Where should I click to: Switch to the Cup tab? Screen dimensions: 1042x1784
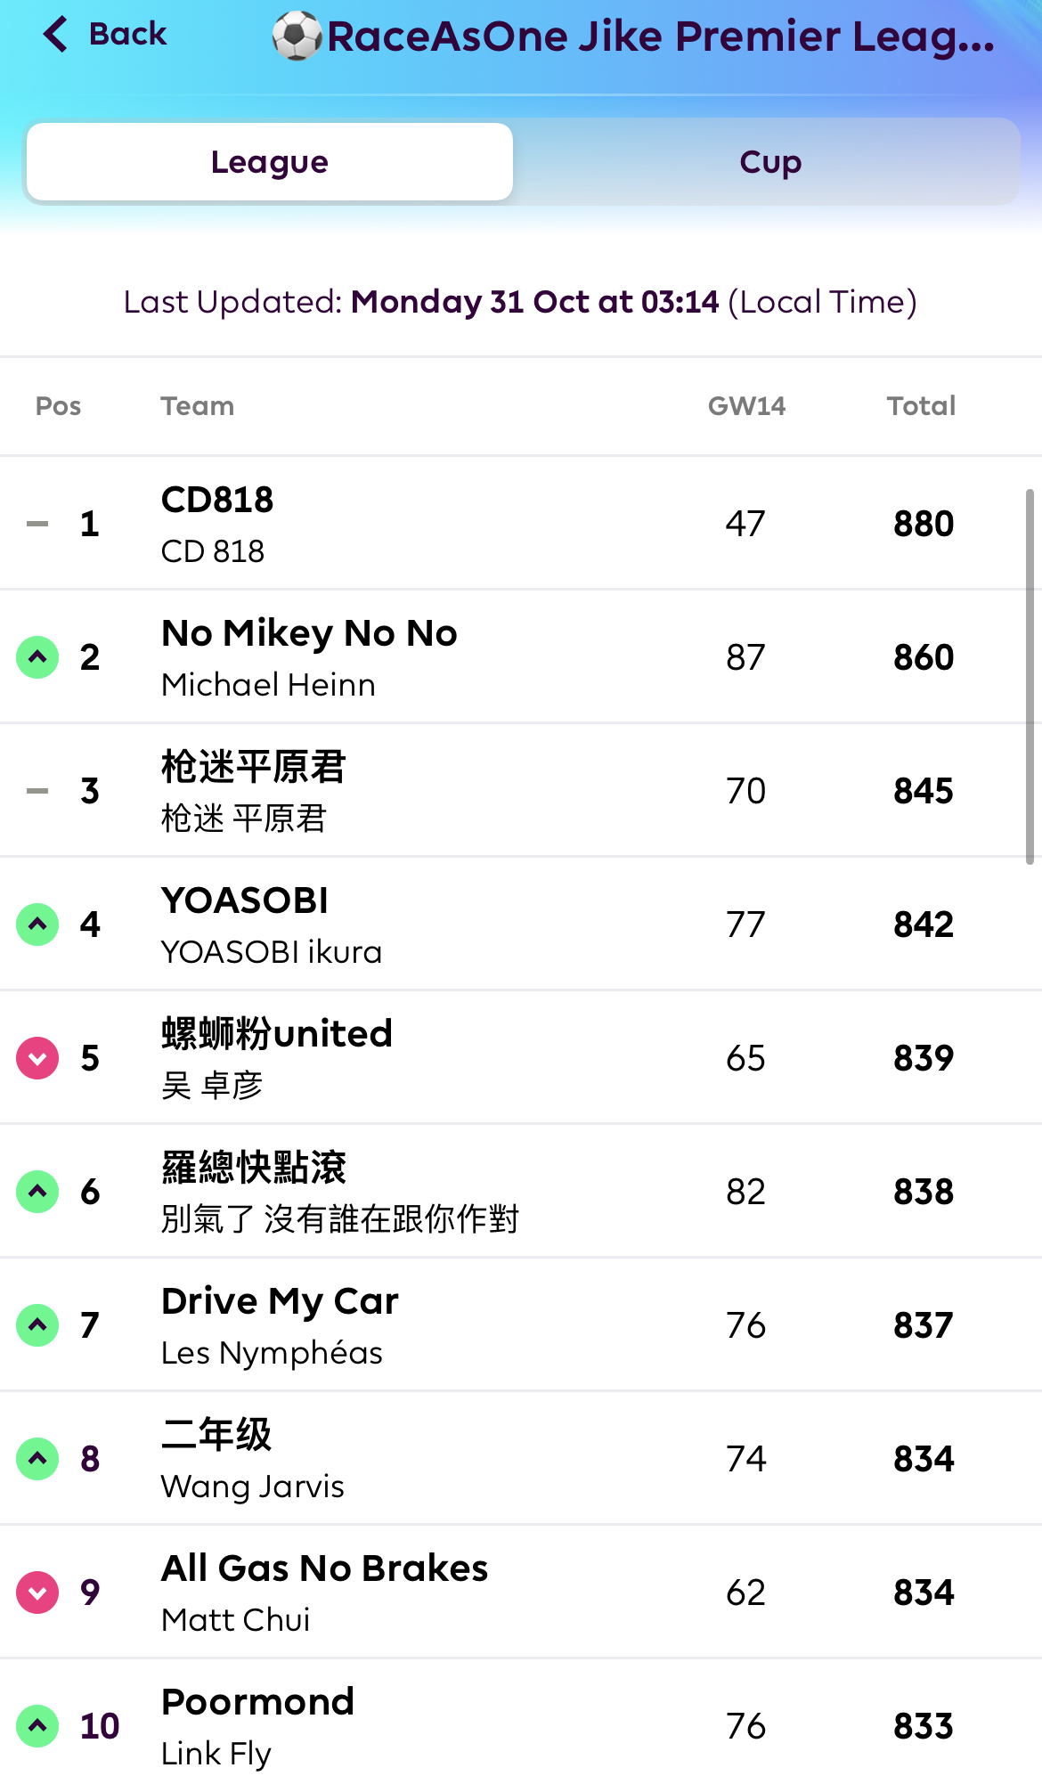(x=770, y=162)
